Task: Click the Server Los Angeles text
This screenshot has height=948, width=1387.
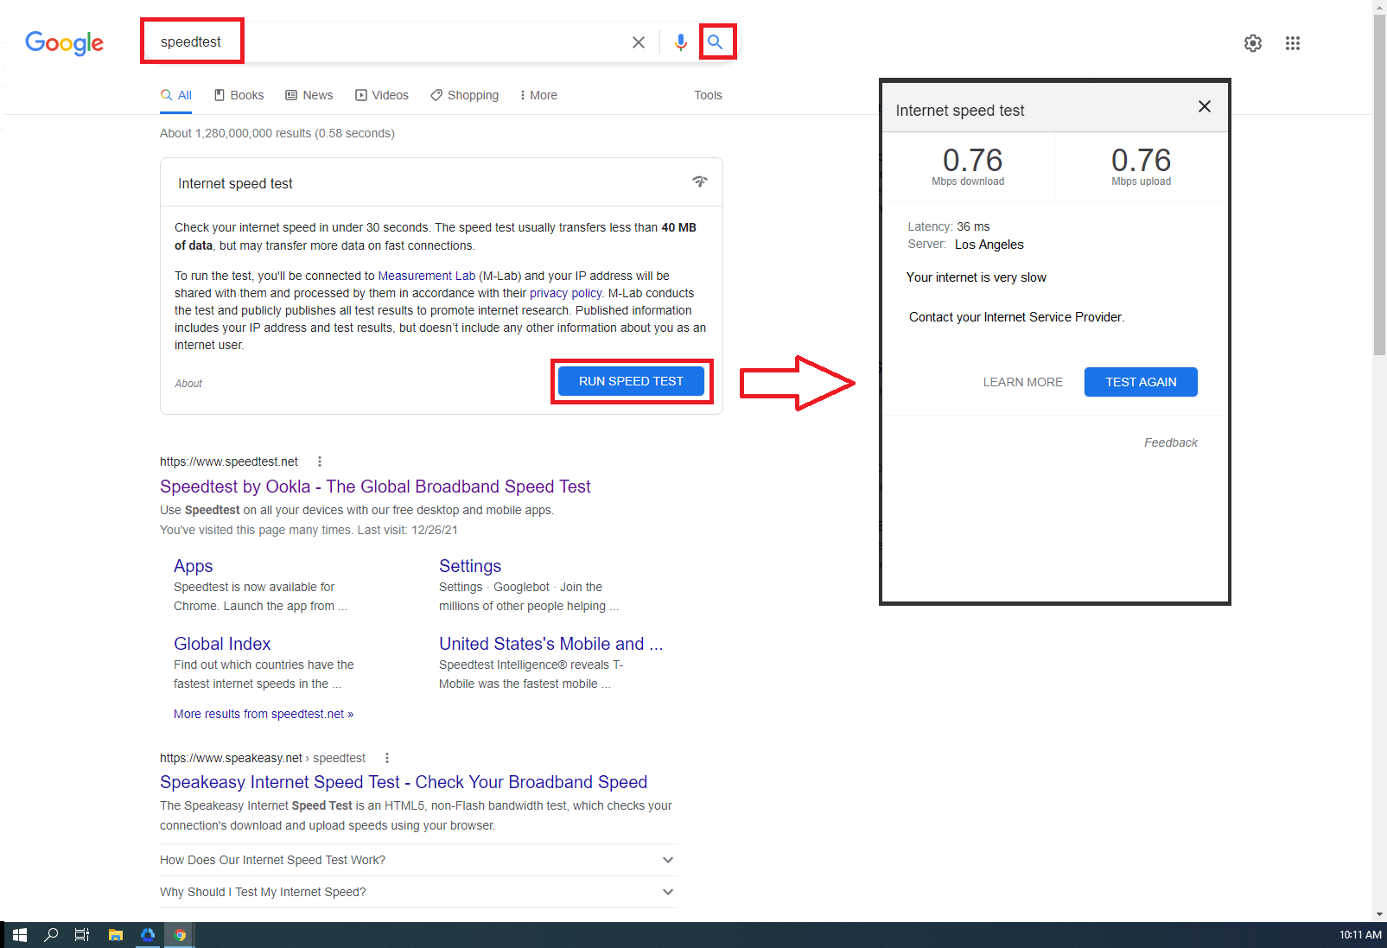Action: 966,245
